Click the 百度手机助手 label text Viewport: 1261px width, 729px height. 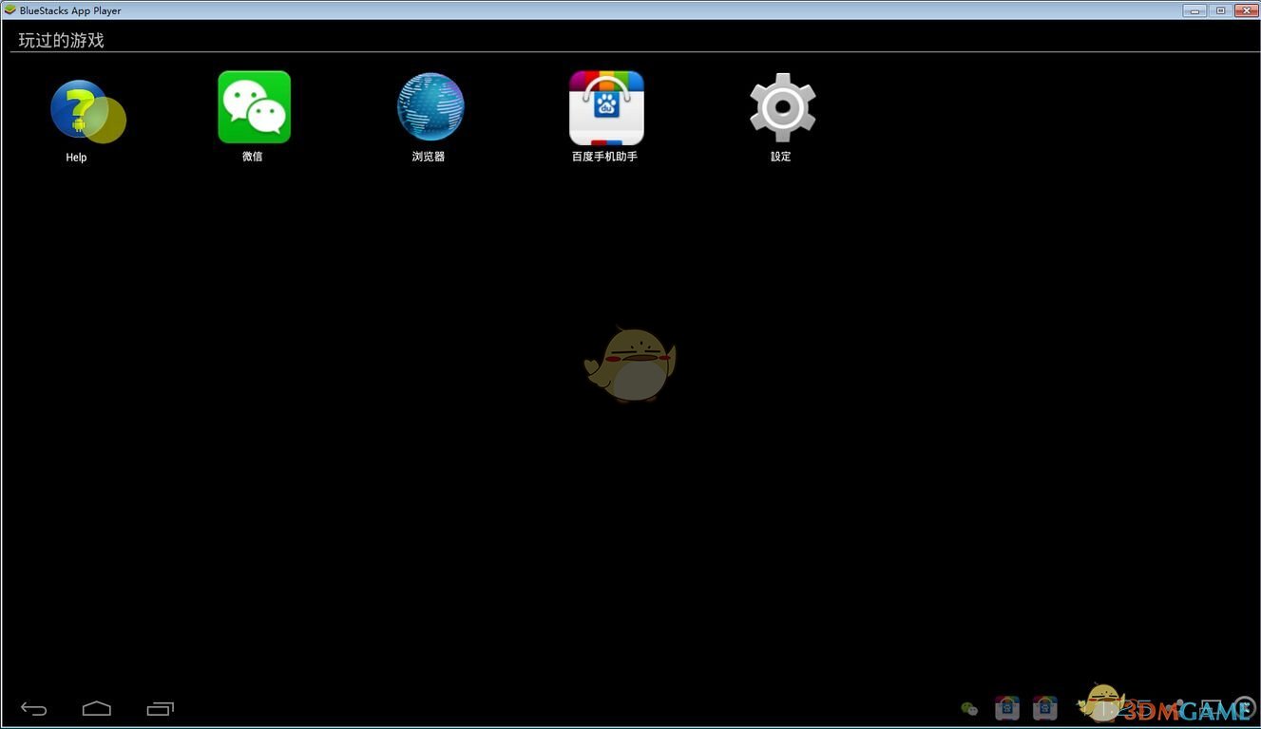pyautogui.click(x=604, y=157)
